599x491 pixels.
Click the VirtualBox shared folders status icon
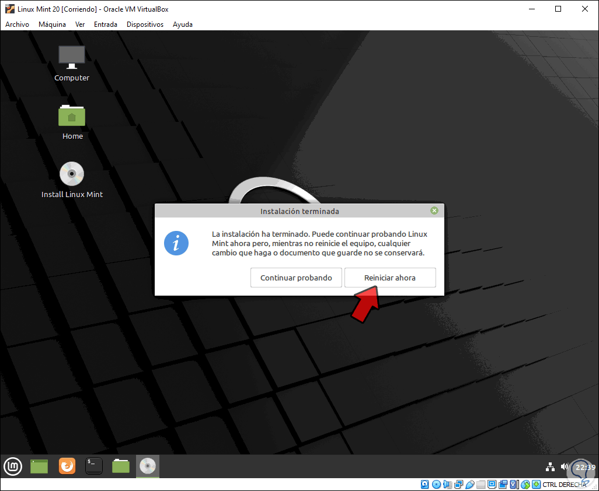point(481,485)
